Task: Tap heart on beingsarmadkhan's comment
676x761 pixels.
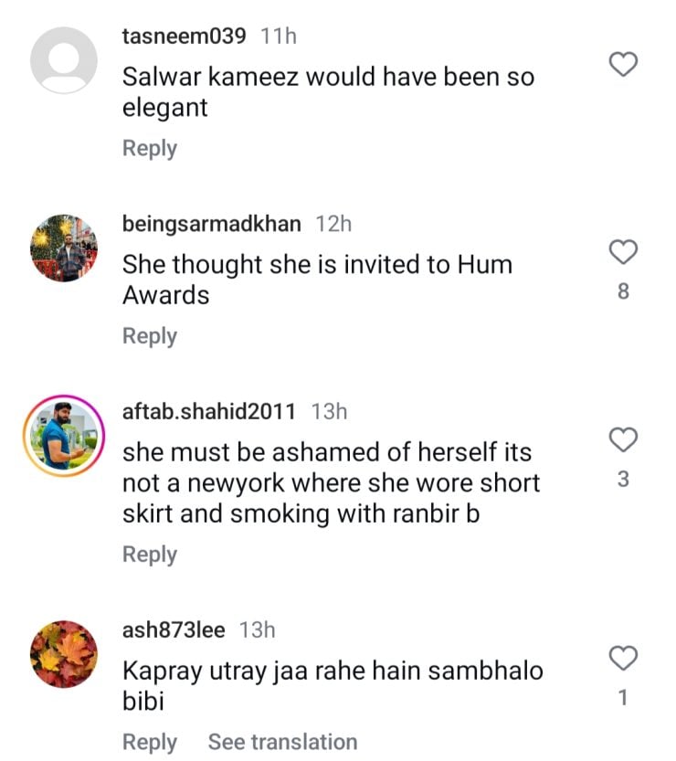Action: pyautogui.click(x=623, y=252)
